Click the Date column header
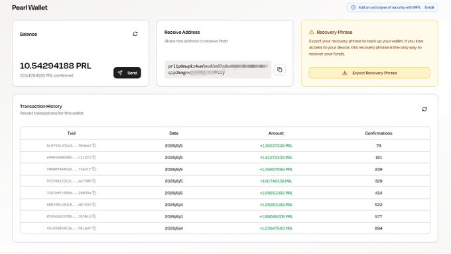The image size is (451, 254). (174, 133)
